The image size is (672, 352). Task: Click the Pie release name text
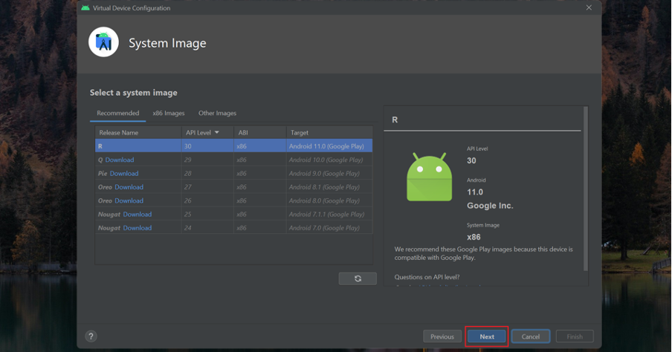coord(103,174)
